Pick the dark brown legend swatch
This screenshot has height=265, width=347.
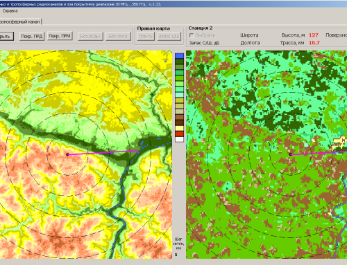click(179, 122)
